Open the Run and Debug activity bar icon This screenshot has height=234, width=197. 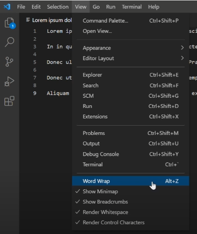(x=9, y=81)
